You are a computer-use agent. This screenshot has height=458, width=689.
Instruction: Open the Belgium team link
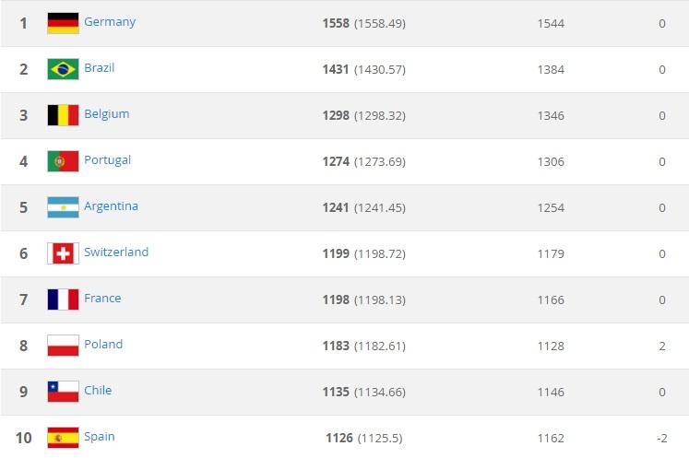[x=106, y=114]
